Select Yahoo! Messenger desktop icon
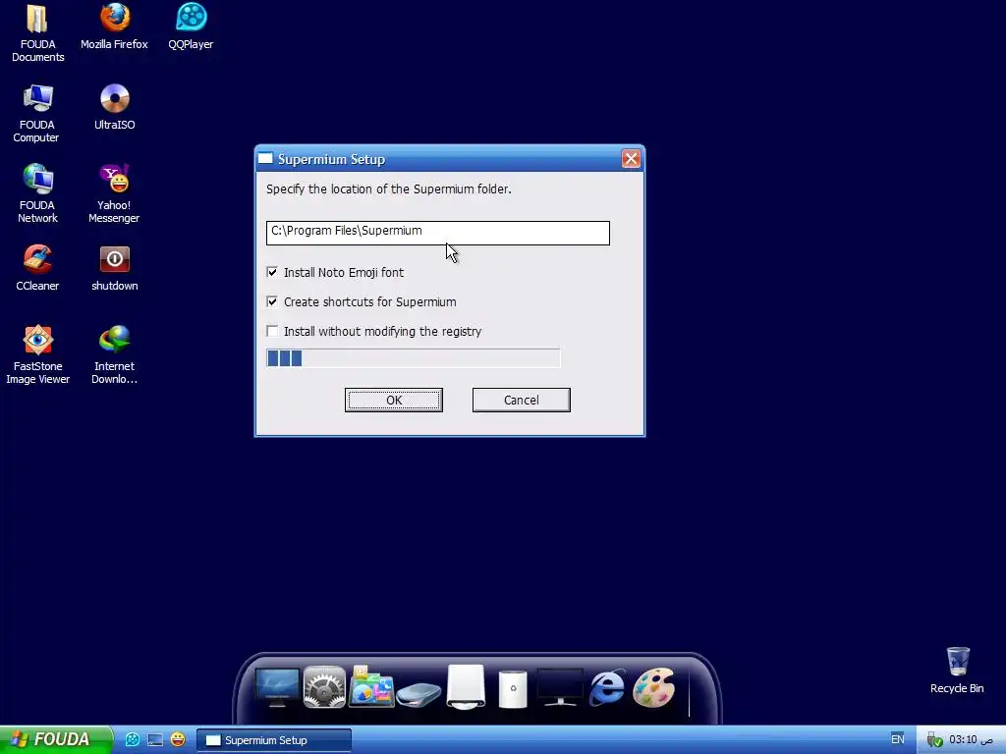The width and height of the screenshot is (1006, 754). tap(114, 193)
